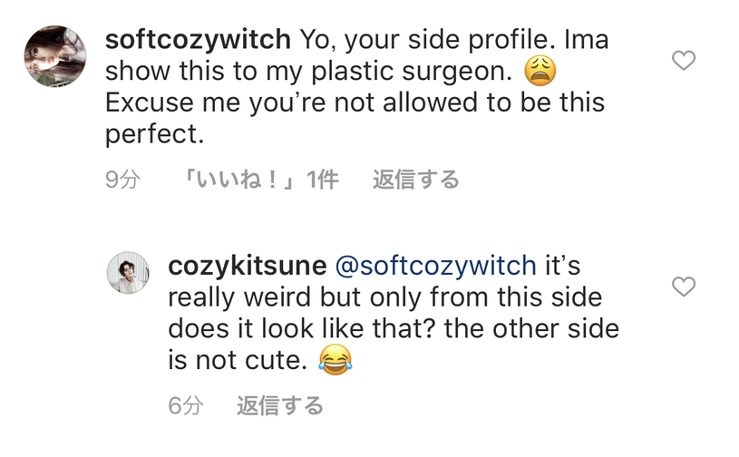
Task: Open the cozykitsune username link
Action: pyautogui.click(x=247, y=266)
